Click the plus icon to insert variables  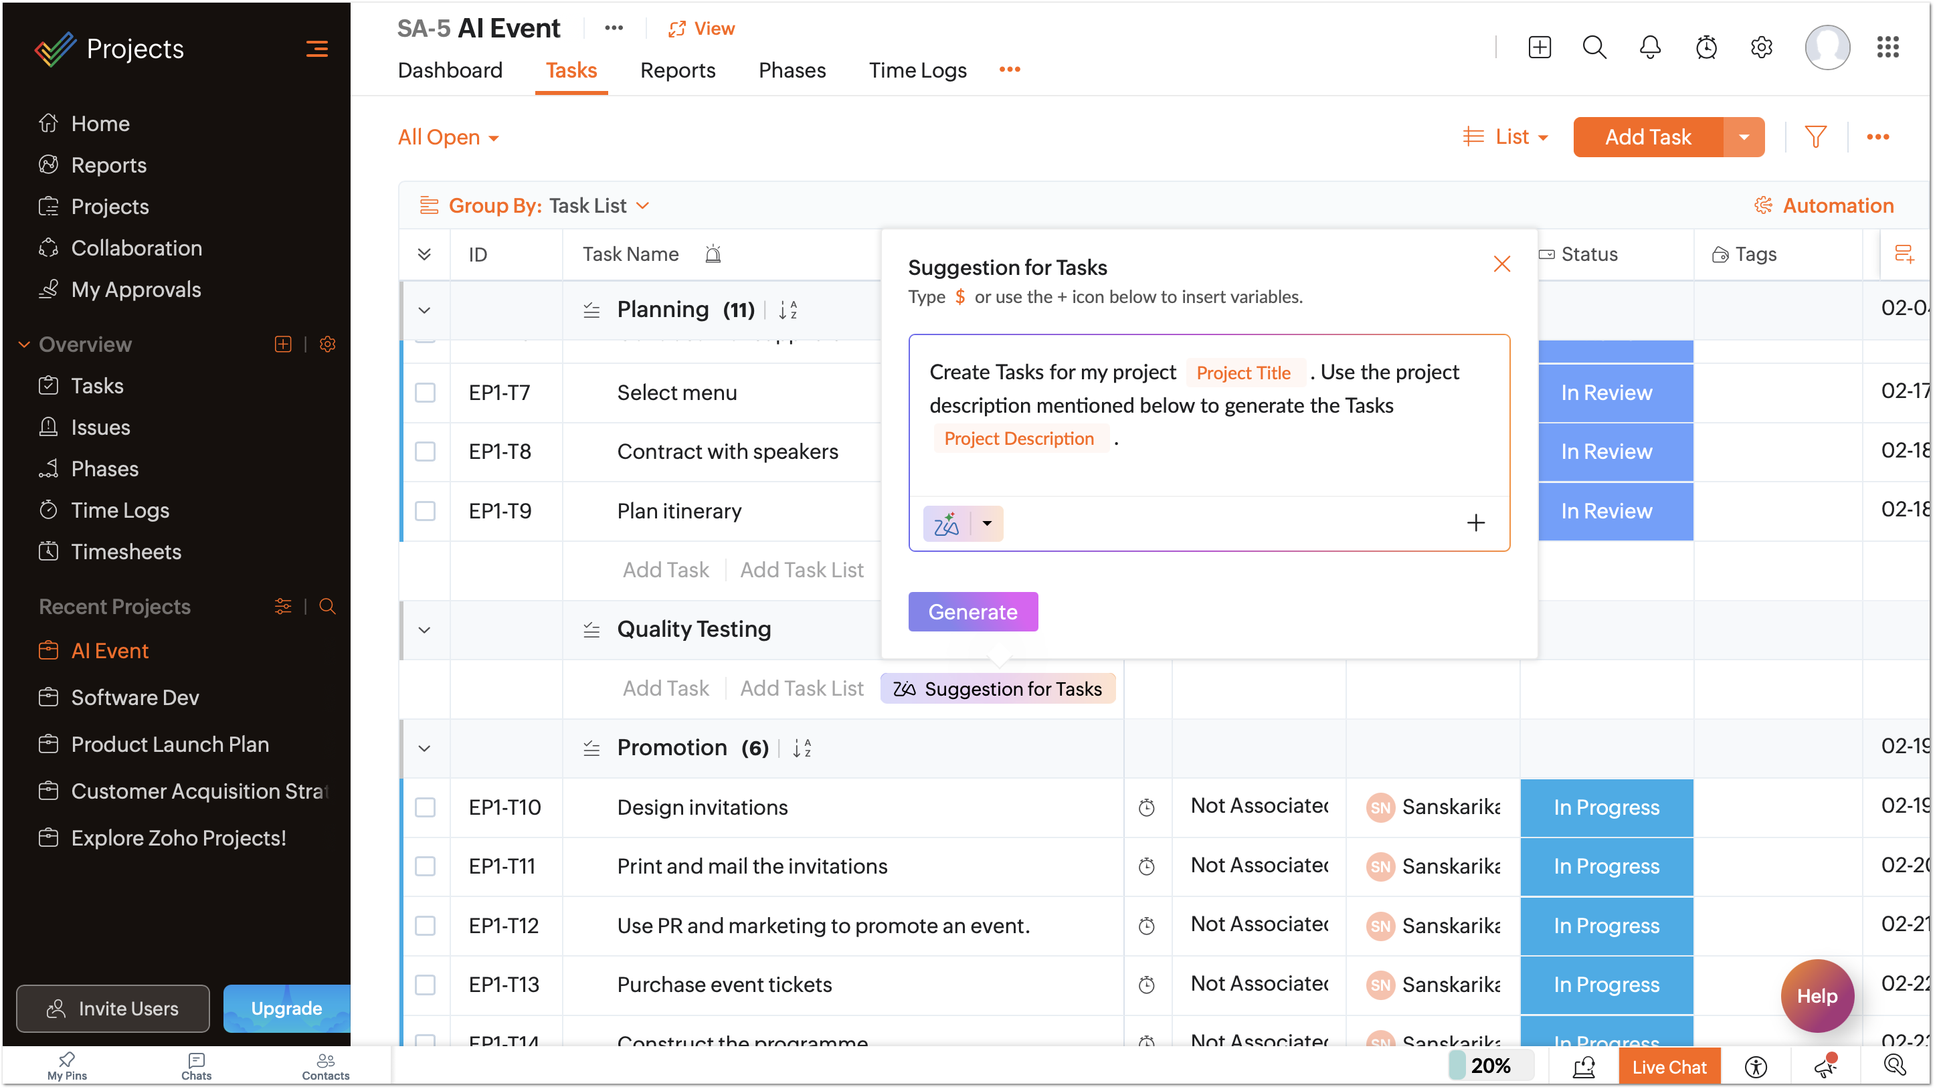[x=1475, y=522]
